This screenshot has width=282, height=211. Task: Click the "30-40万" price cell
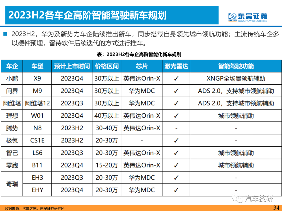click(x=107, y=128)
